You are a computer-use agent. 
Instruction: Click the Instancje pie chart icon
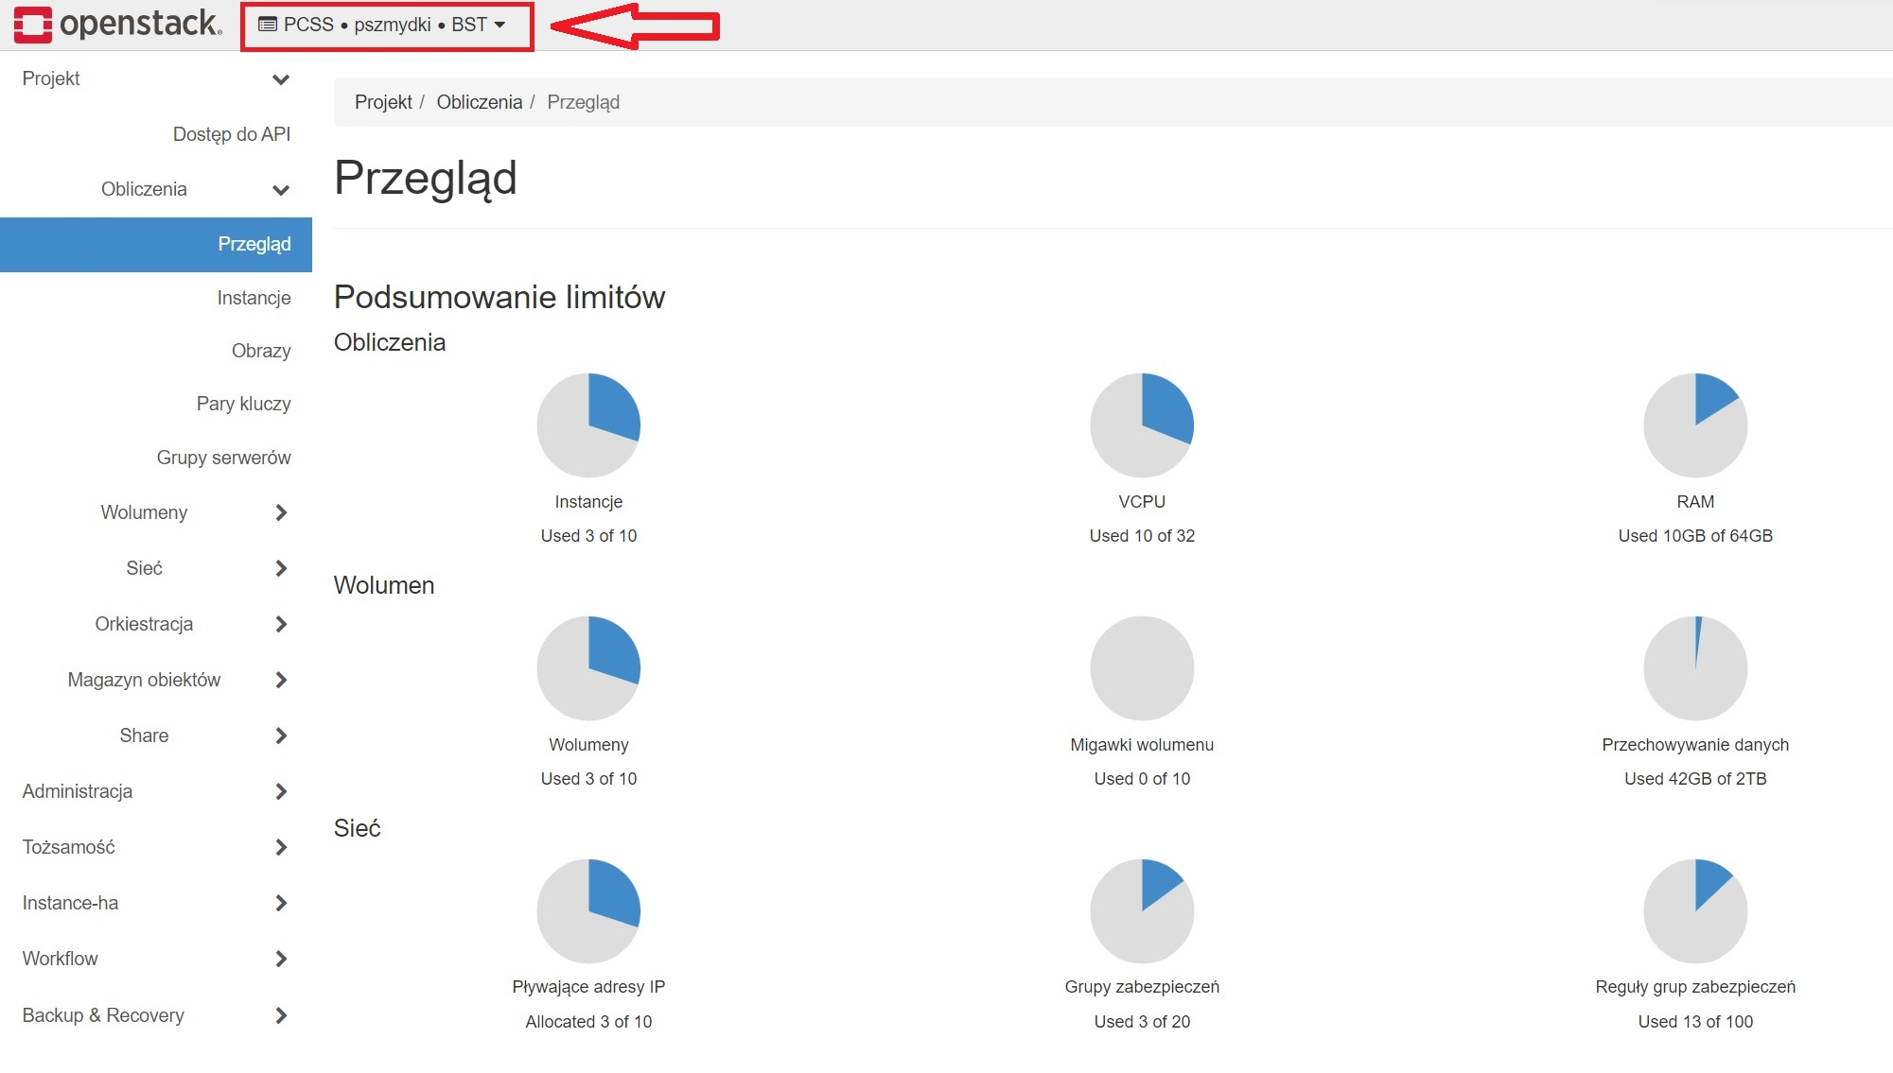tap(587, 427)
